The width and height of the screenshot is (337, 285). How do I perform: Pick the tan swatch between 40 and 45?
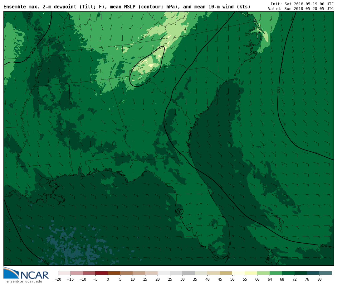[214, 273]
